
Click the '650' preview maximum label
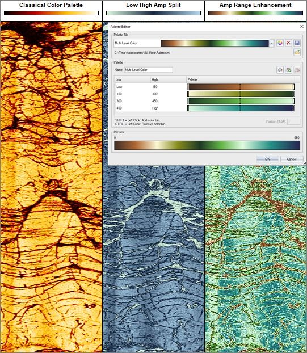click(297, 138)
